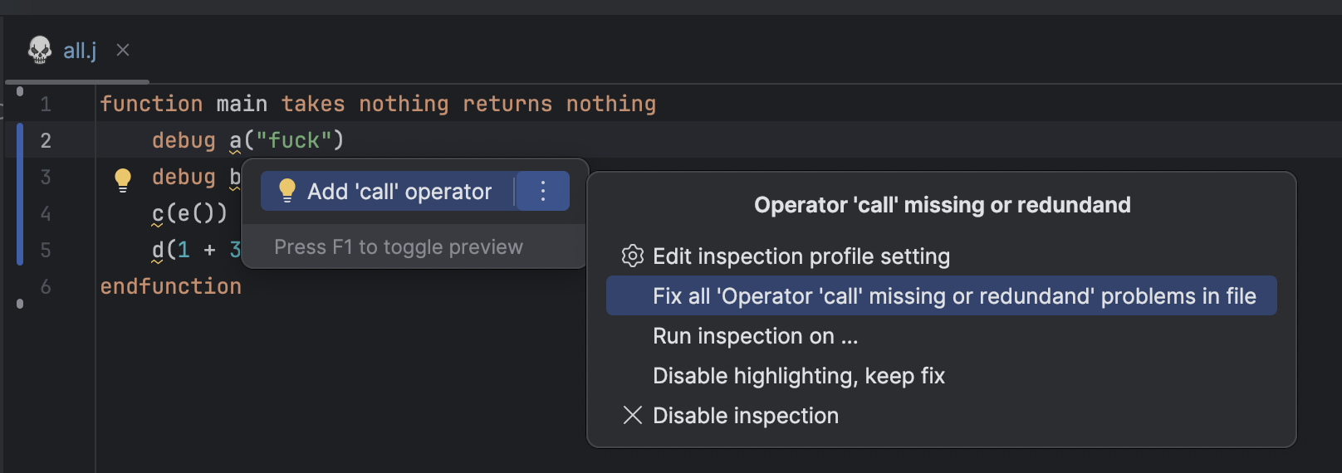
Task: Click the skull file icon on all.j tab
Action: point(39,50)
